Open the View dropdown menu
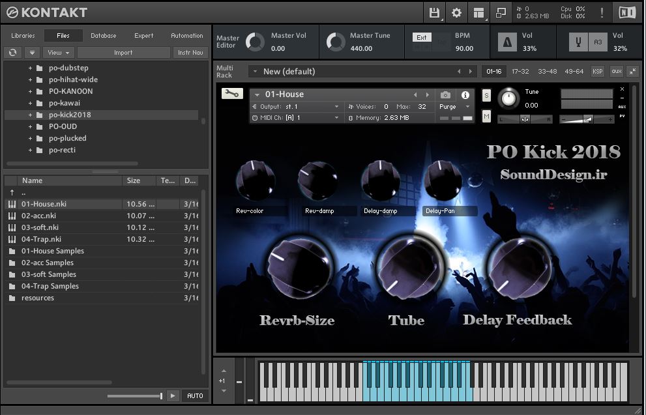The image size is (646, 415). coord(59,52)
